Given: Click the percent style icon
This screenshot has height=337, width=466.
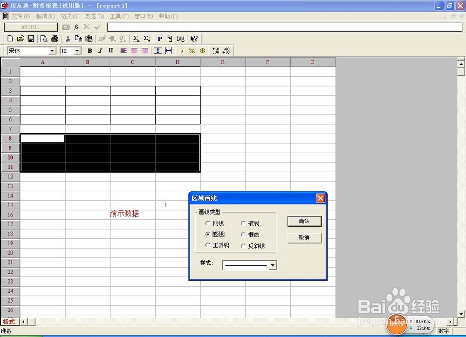Looking at the screenshot, I should [x=191, y=51].
